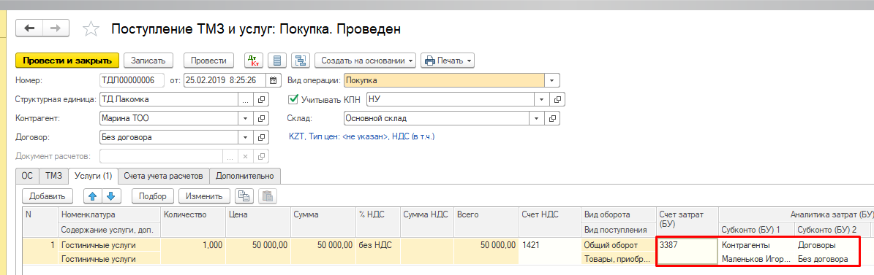Move selected row down with blue arrow
This screenshot has width=874, height=275.
pyautogui.click(x=111, y=195)
